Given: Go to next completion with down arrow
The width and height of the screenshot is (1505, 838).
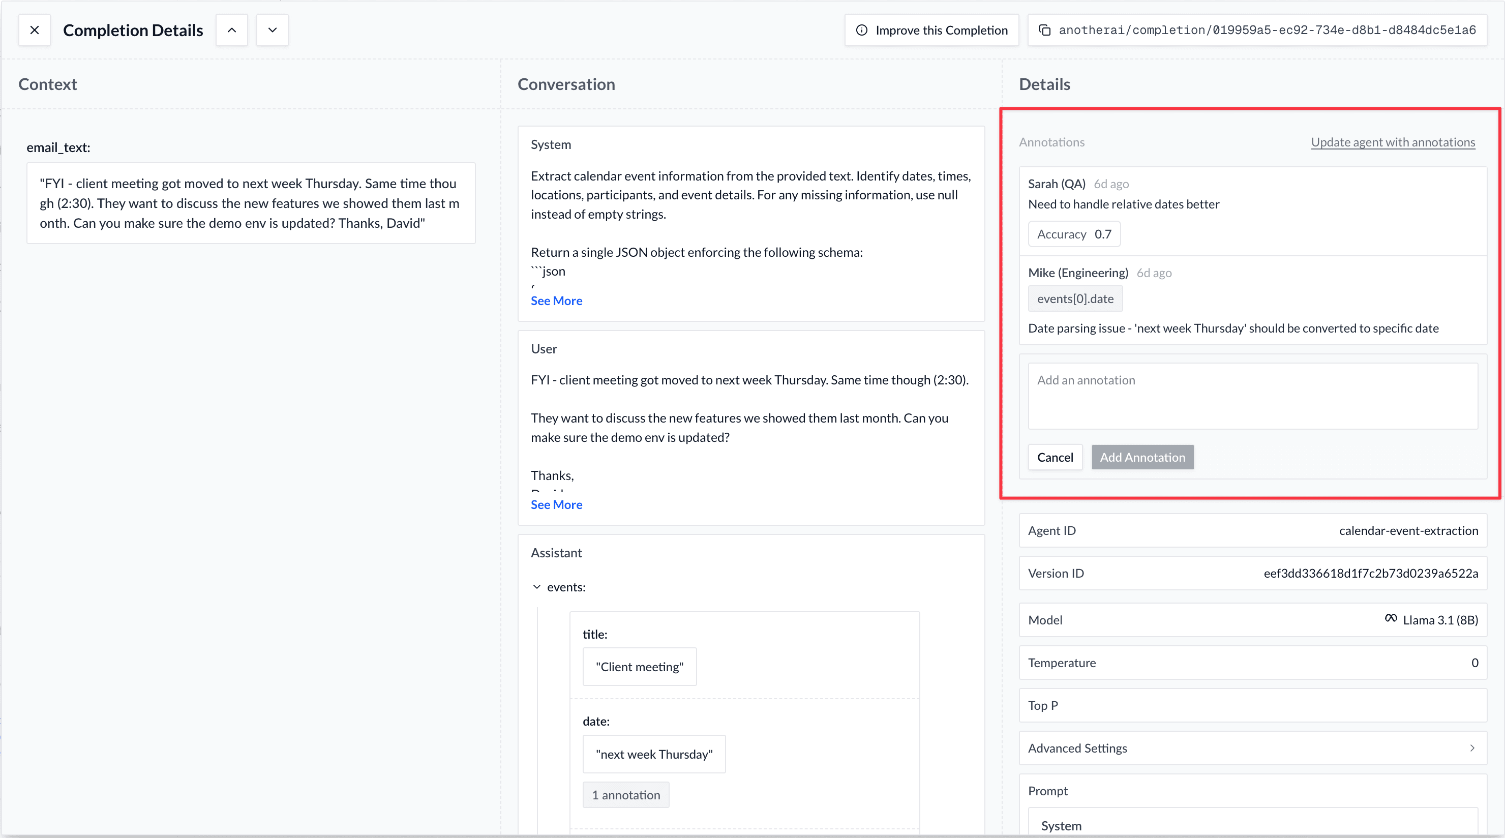Looking at the screenshot, I should [x=272, y=31].
